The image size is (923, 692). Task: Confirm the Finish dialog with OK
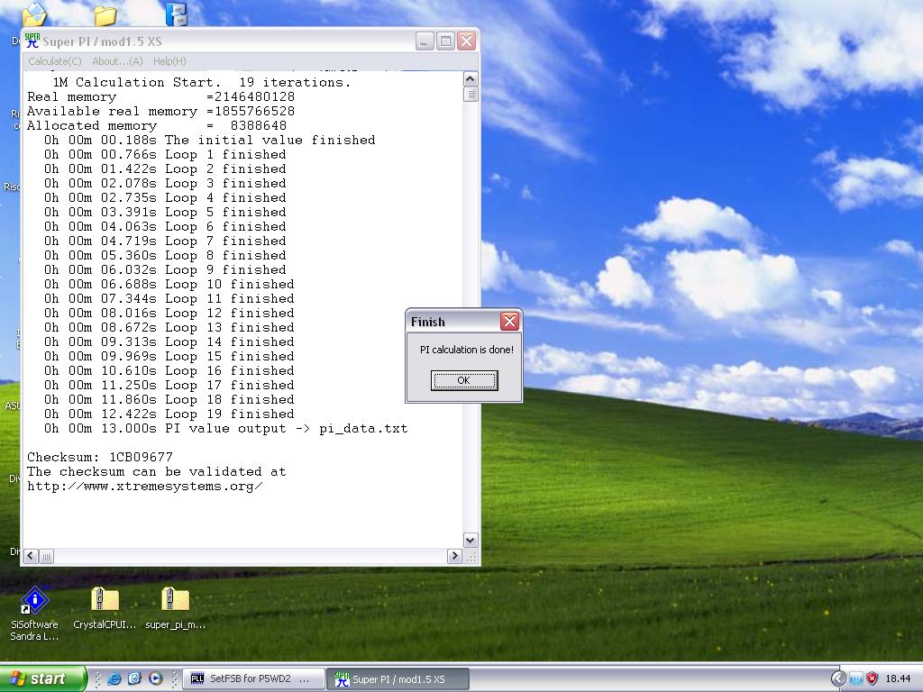[464, 380]
